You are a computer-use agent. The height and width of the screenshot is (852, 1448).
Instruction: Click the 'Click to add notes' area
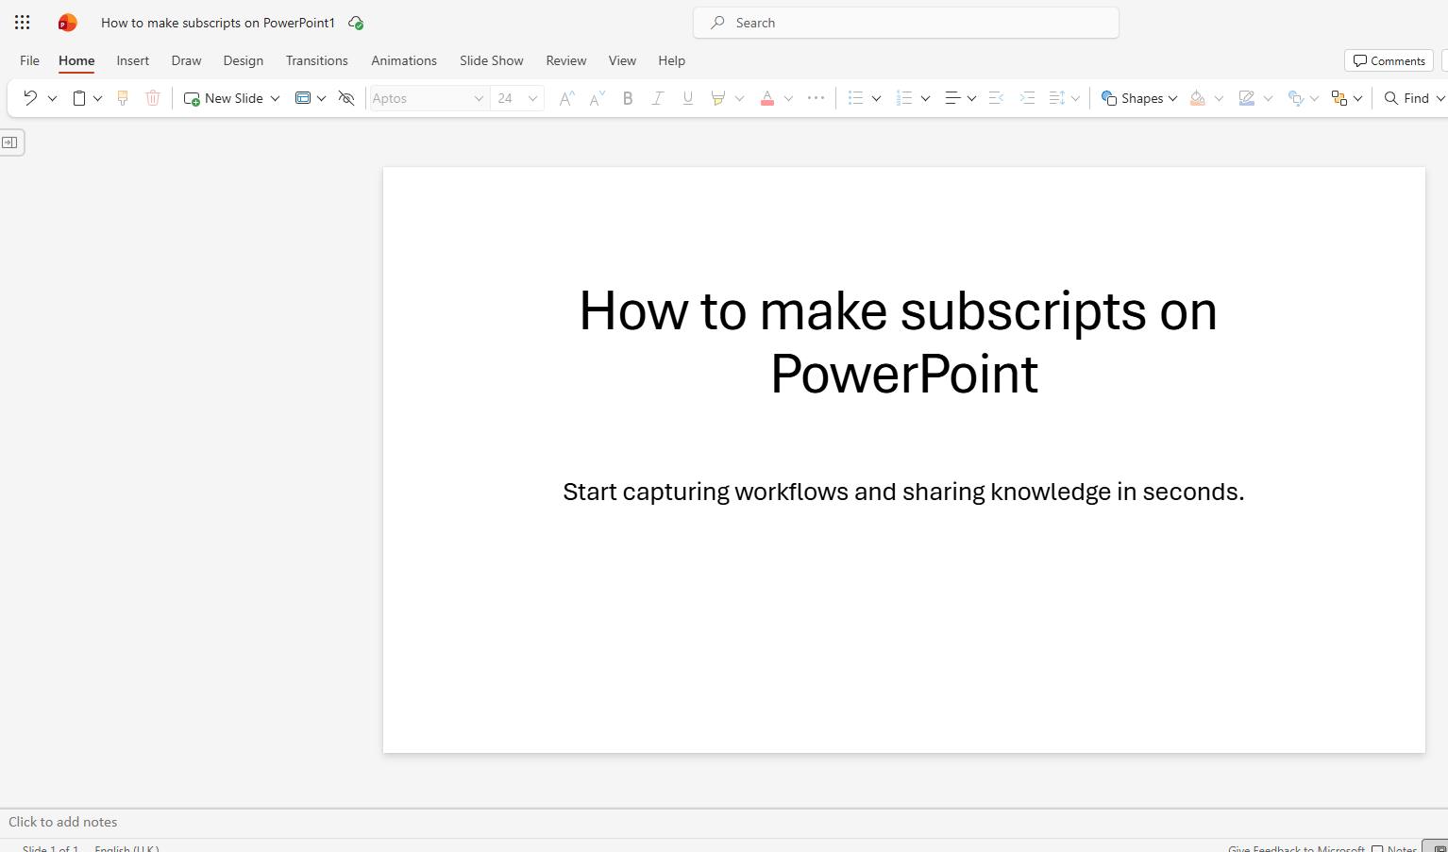[x=724, y=822]
